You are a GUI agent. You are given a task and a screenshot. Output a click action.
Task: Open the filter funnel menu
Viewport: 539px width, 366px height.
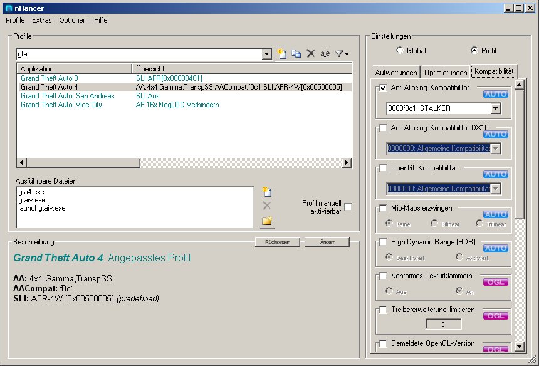(342, 54)
